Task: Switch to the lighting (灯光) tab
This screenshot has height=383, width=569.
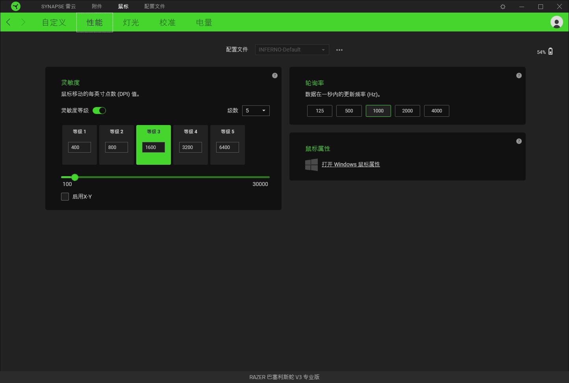Action: [131, 22]
